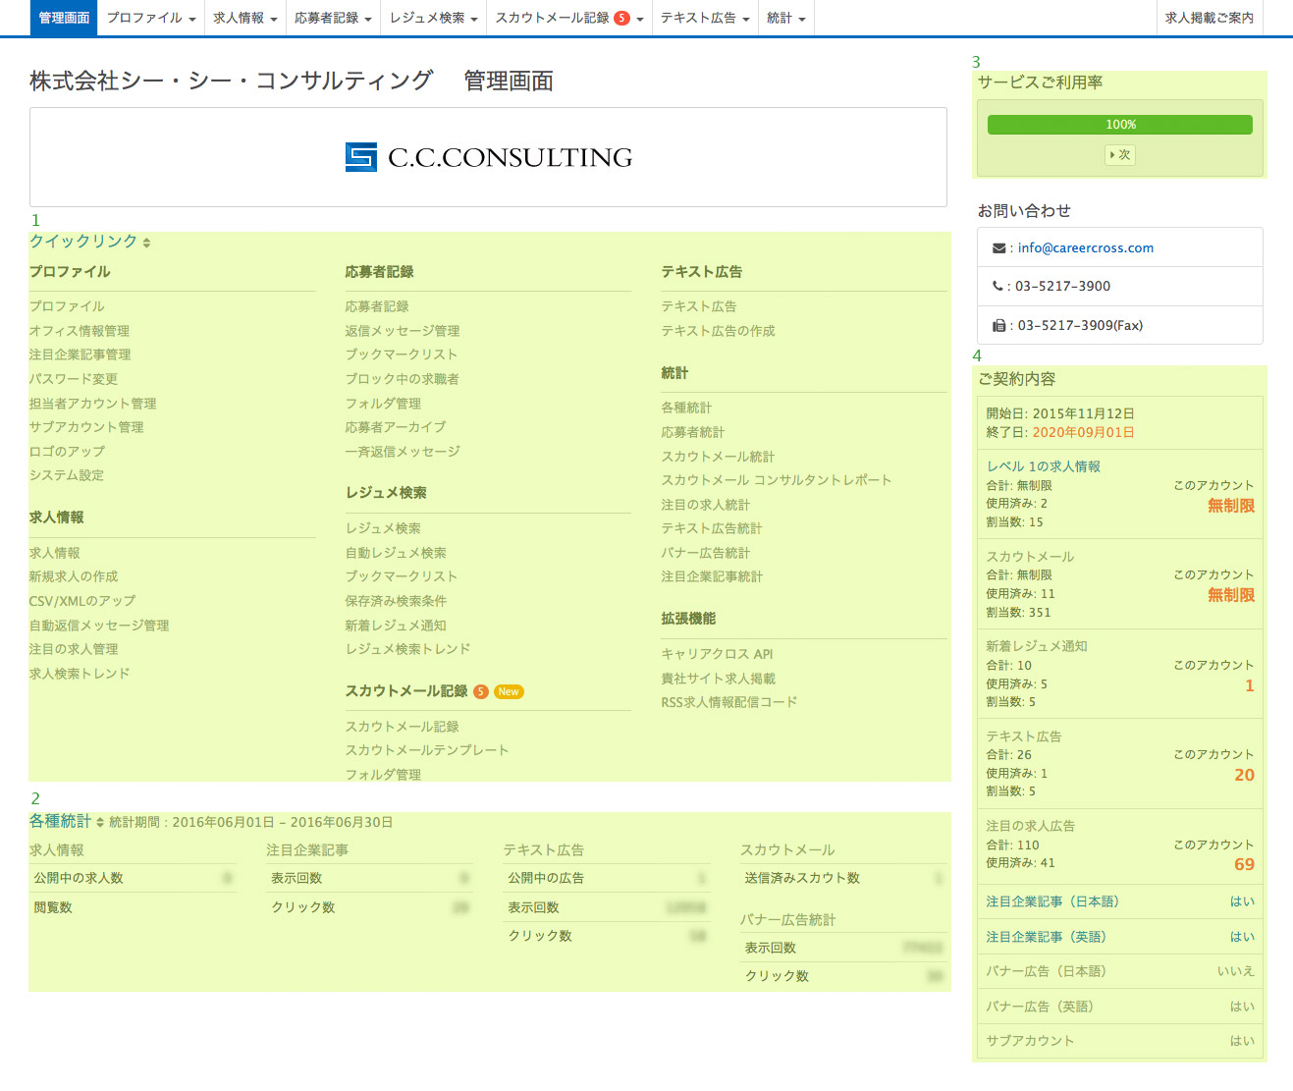Open the オフィス情報管理 quick link
The image size is (1293, 1091).
80,332
